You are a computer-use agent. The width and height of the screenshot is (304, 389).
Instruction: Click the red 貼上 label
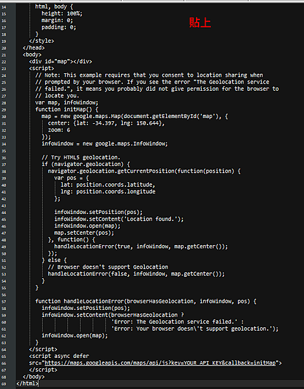tap(200, 23)
